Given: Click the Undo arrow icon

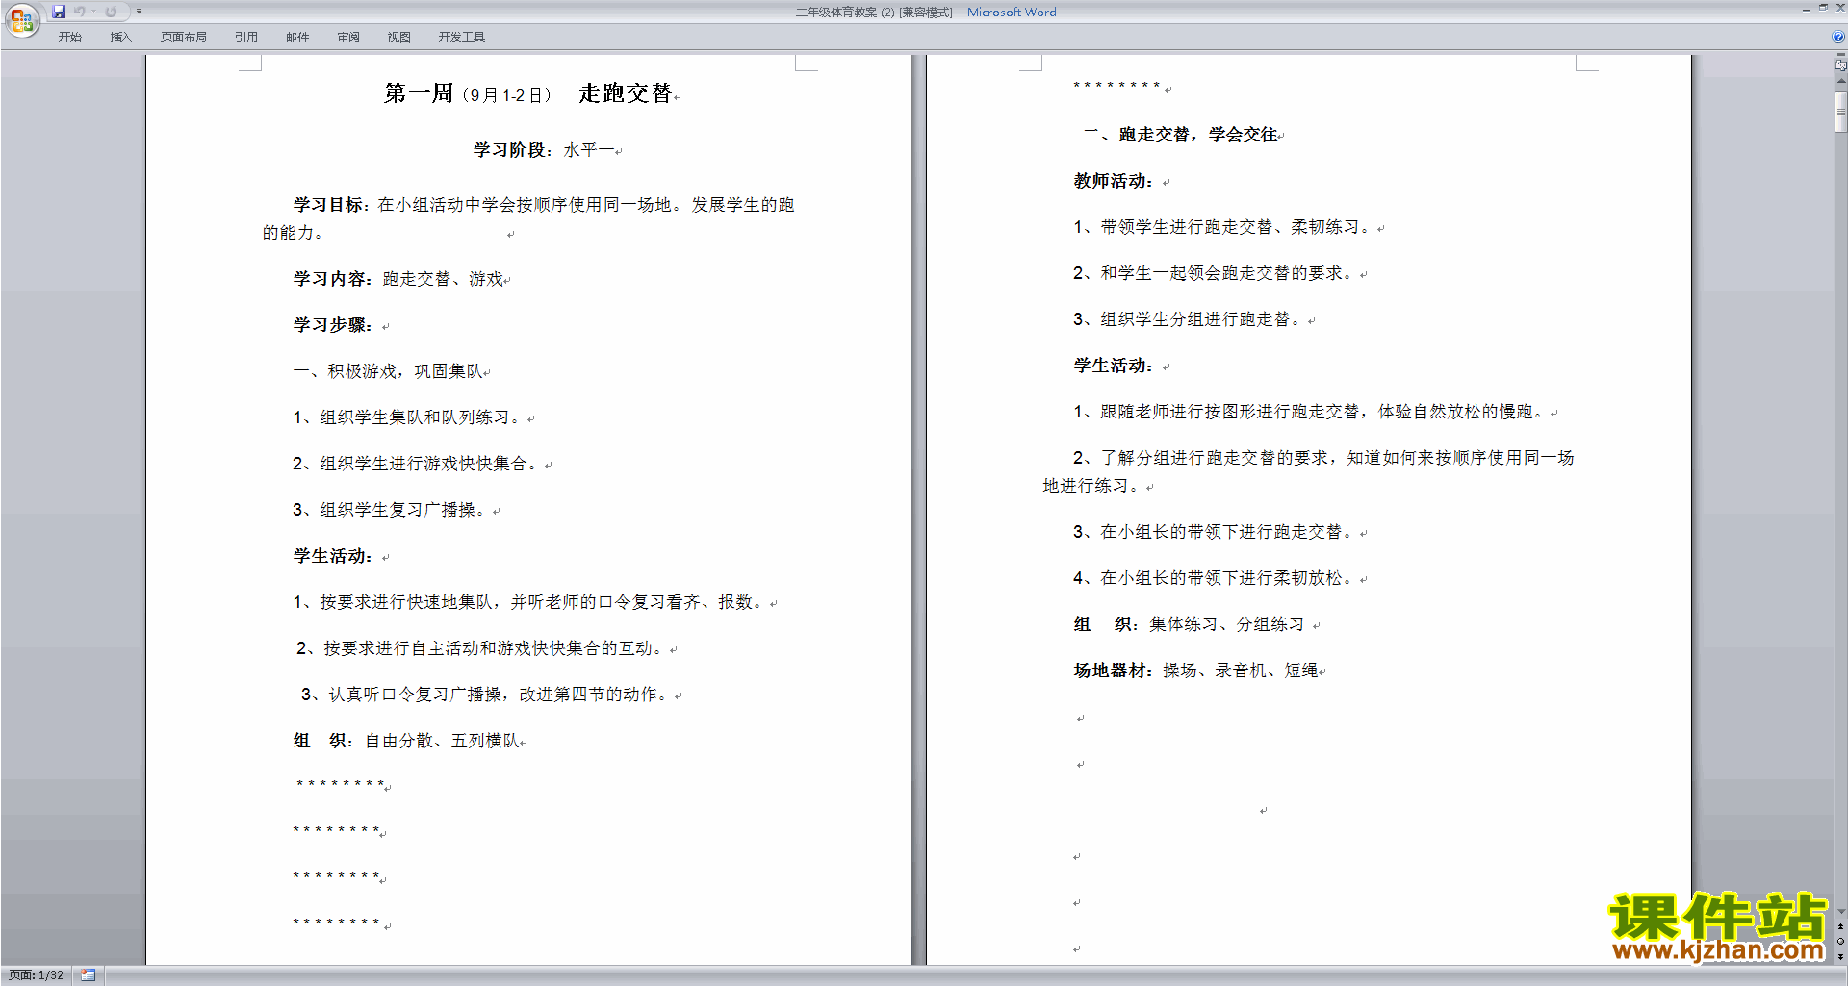Looking at the screenshot, I should click(80, 12).
